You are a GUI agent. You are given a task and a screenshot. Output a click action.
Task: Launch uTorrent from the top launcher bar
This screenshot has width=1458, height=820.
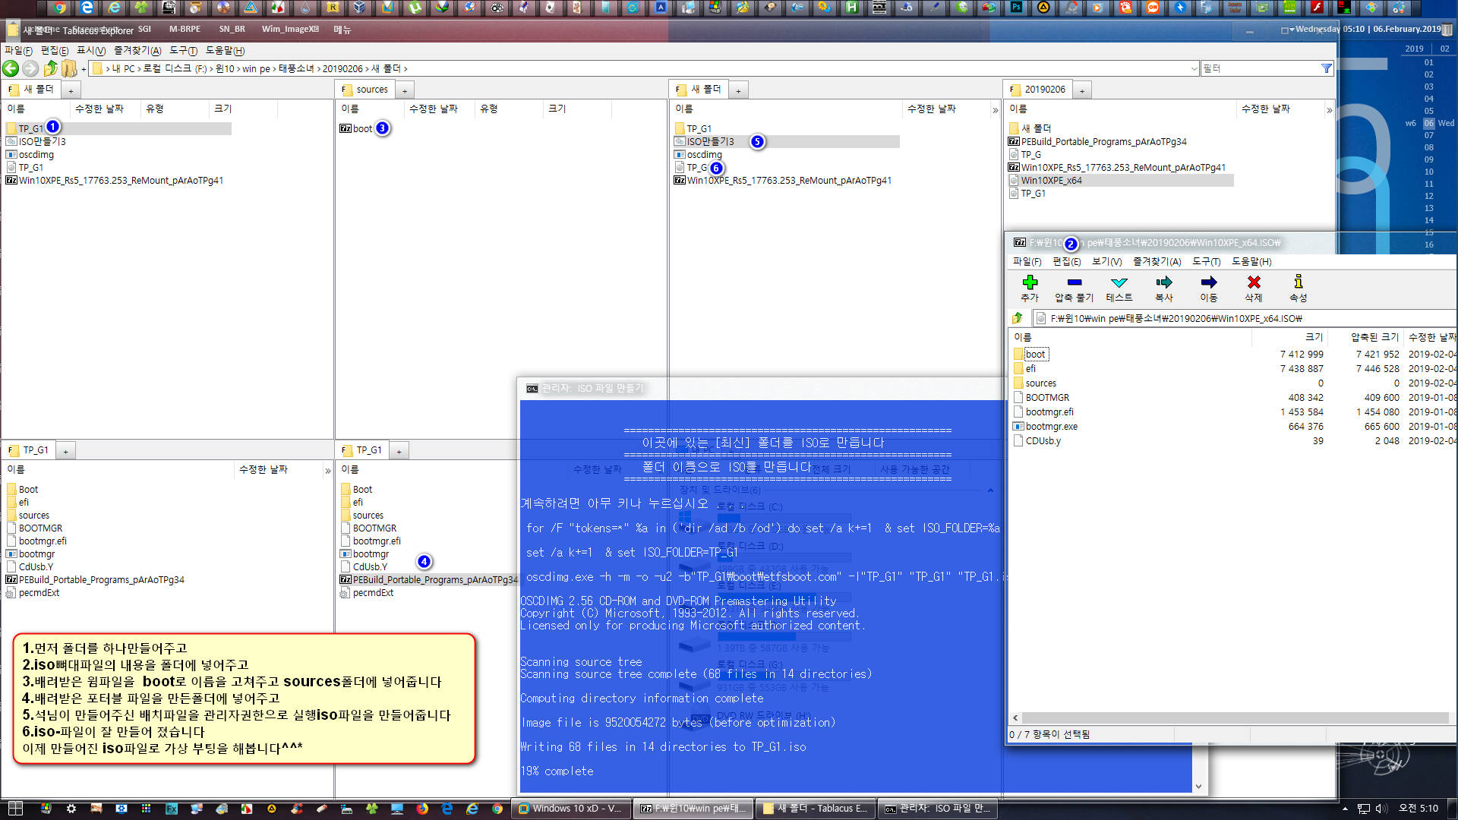(x=415, y=8)
